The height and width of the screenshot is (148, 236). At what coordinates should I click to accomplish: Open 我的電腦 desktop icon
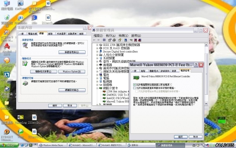click(7, 5)
